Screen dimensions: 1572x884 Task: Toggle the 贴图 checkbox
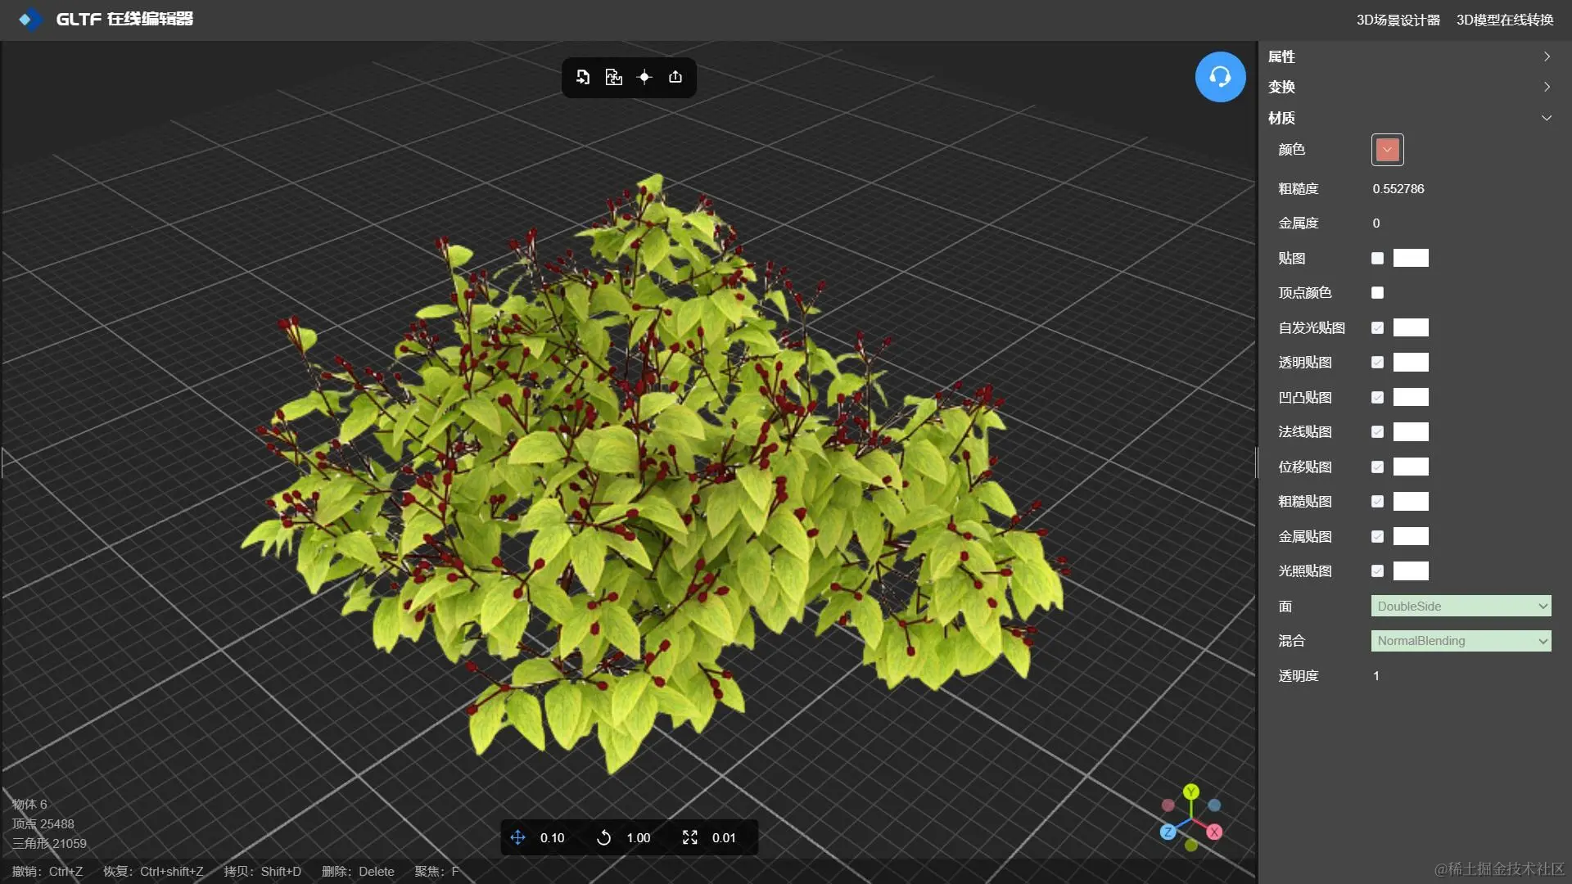(1377, 259)
